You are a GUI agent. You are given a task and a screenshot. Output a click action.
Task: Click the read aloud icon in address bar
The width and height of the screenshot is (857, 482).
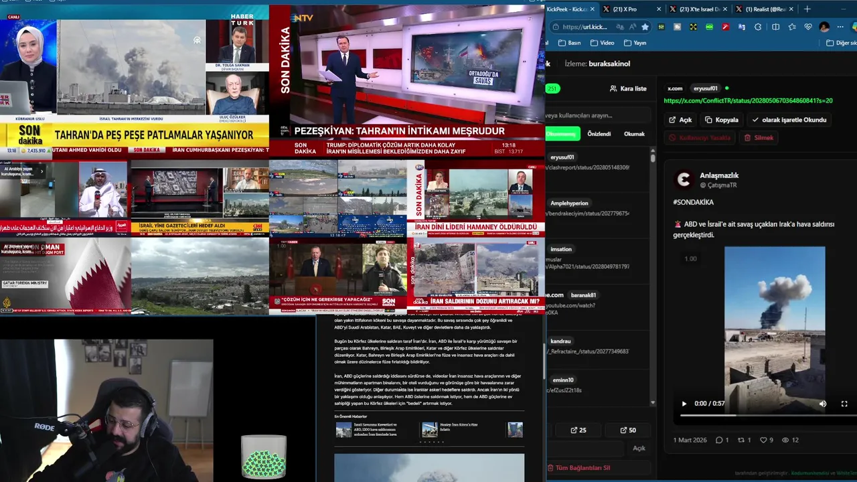632,27
